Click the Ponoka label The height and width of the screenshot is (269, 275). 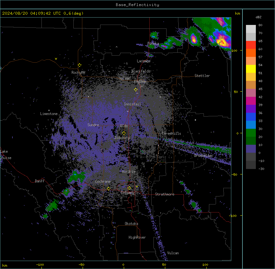(153, 43)
